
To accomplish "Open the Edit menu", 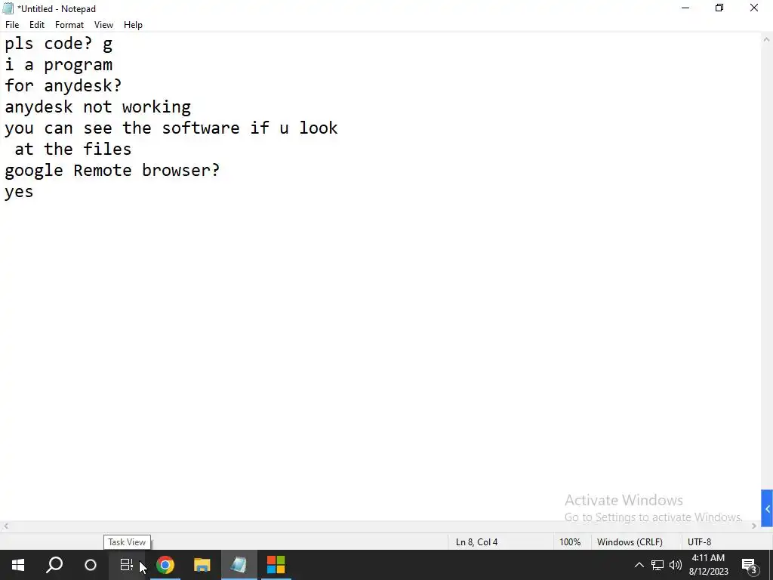I will click(37, 25).
